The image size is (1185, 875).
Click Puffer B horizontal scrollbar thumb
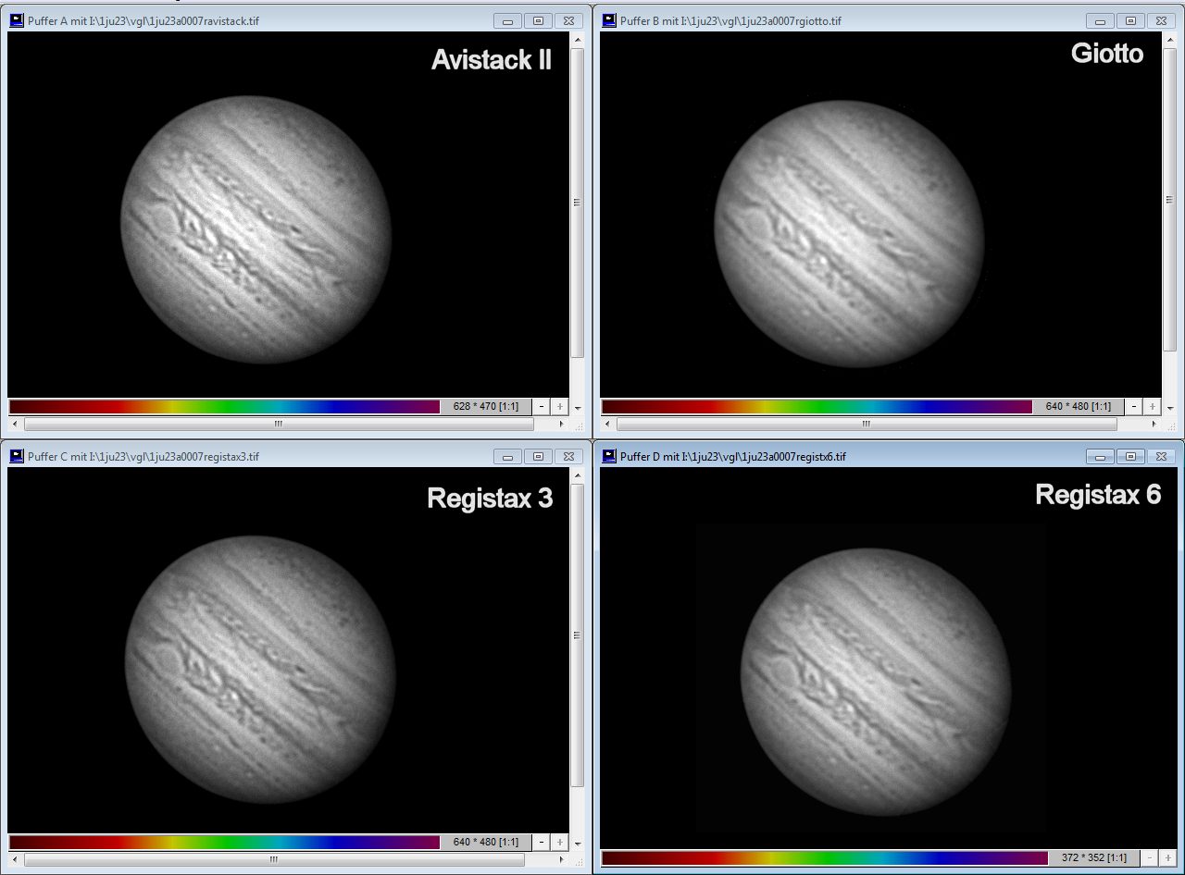[x=867, y=424]
